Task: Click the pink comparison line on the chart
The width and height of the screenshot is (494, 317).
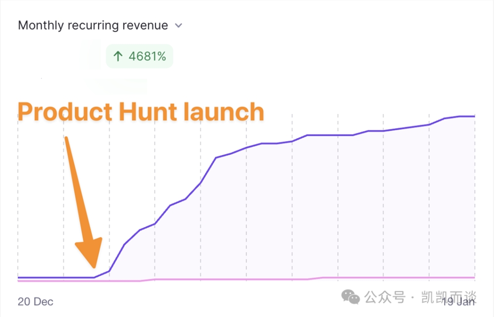Action: pyautogui.click(x=246, y=279)
